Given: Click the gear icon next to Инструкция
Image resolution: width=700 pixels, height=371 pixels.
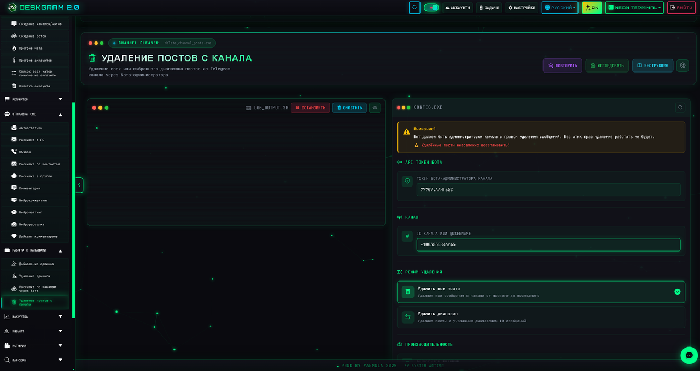Looking at the screenshot, I should click(682, 65).
